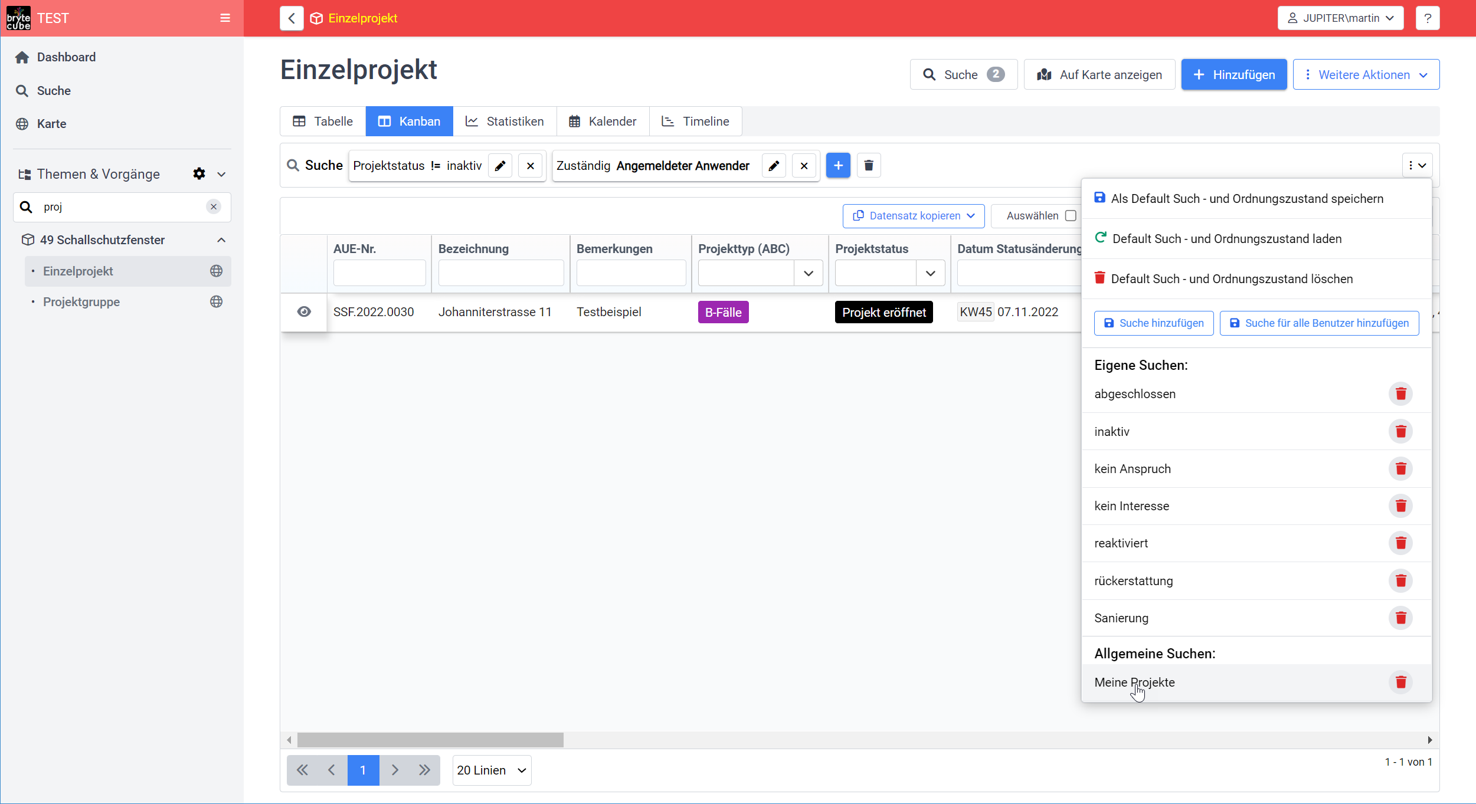Switch to the Timeline tab
This screenshot has height=804, width=1476.
pos(695,122)
